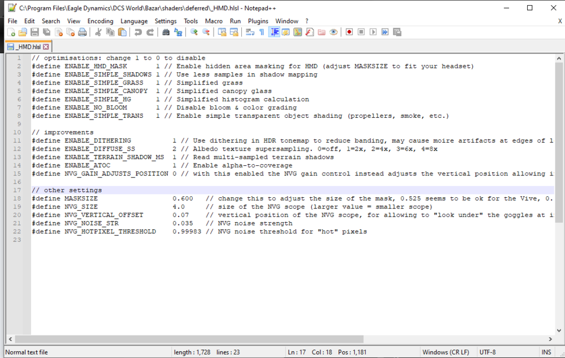
Task: Click the horizontal scrollbar right arrow
Action: pos(550,339)
